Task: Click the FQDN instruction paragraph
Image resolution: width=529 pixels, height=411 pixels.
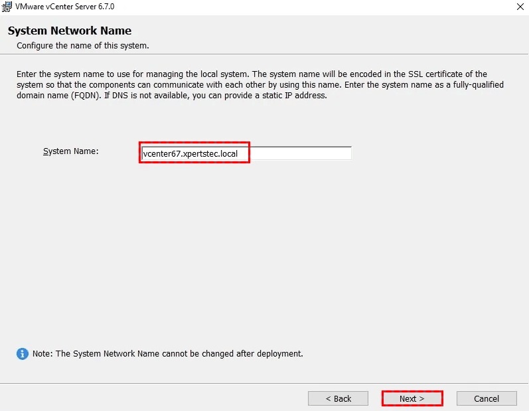Action: click(252, 85)
